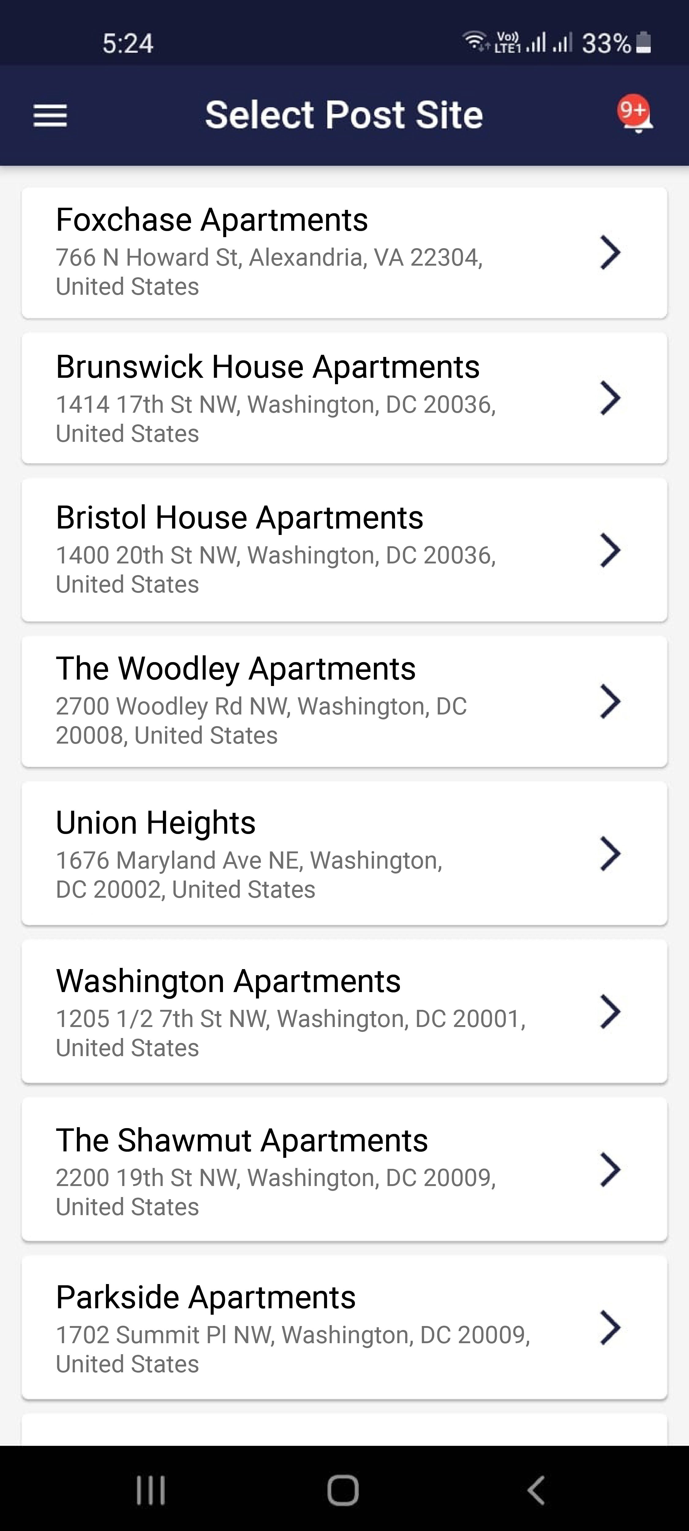Open the hamburger navigation menu

tap(51, 115)
